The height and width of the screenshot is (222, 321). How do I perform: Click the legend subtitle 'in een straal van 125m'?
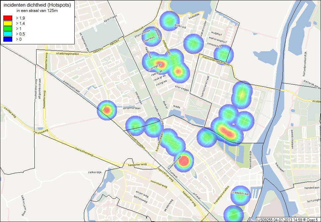click(x=37, y=11)
